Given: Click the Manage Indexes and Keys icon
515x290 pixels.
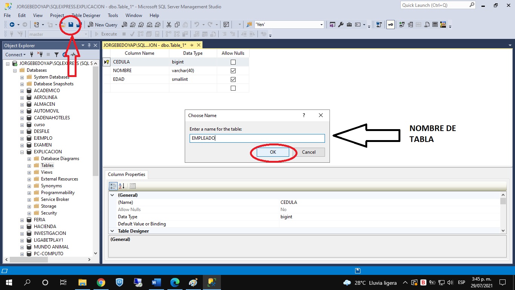Looking at the screenshot, I should [410, 25].
